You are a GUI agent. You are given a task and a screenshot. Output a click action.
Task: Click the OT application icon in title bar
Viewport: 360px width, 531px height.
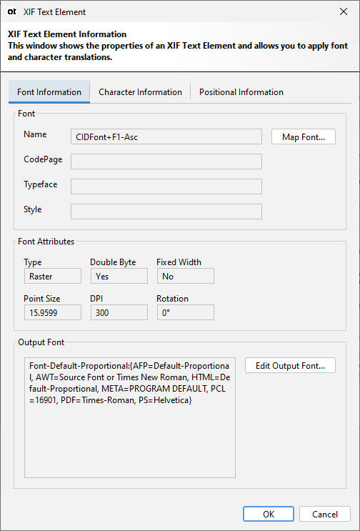tap(12, 12)
